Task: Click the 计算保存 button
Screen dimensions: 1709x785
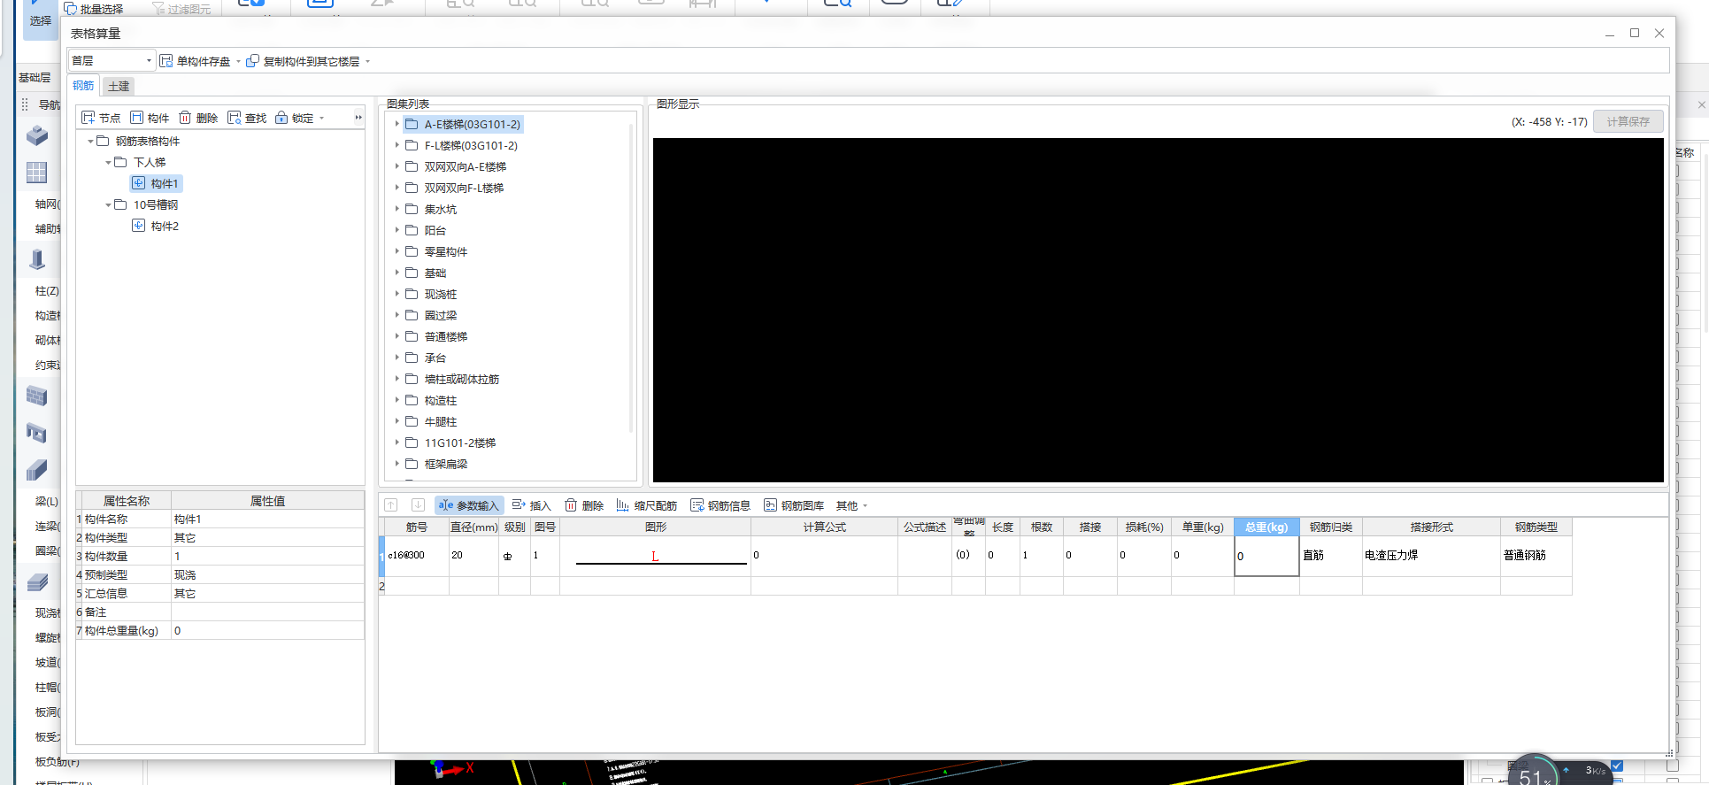Action: pos(1628,121)
